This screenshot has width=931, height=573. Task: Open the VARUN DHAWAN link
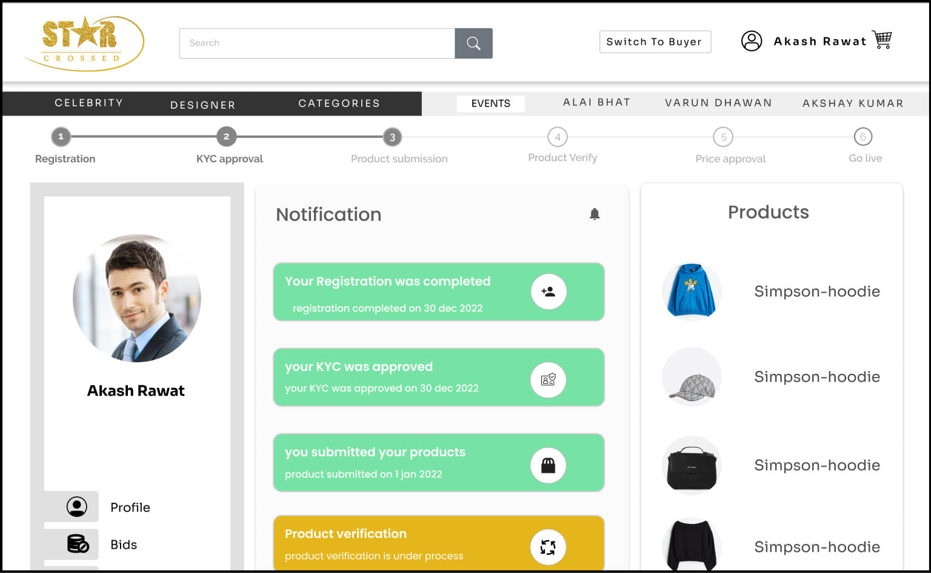(718, 103)
